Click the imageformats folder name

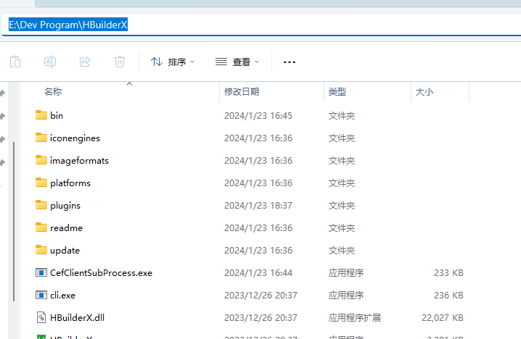pos(79,161)
